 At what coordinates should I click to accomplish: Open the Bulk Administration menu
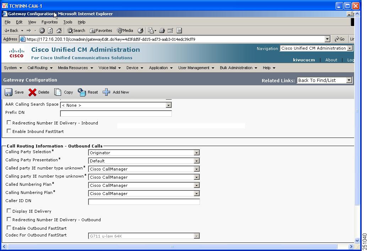click(x=238, y=68)
